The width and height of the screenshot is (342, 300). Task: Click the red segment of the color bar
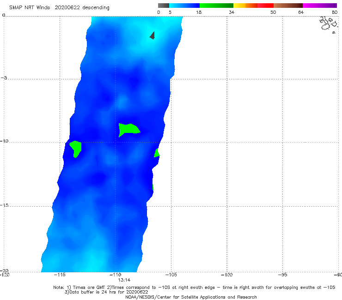pos(265,6)
